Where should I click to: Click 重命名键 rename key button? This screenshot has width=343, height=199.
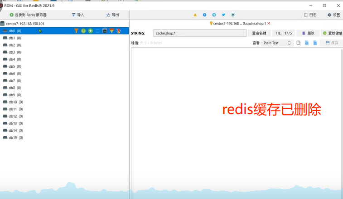(259, 33)
